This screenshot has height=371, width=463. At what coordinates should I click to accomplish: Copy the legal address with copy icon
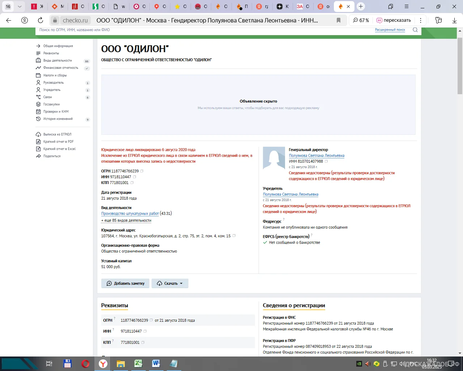click(x=234, y=236)
